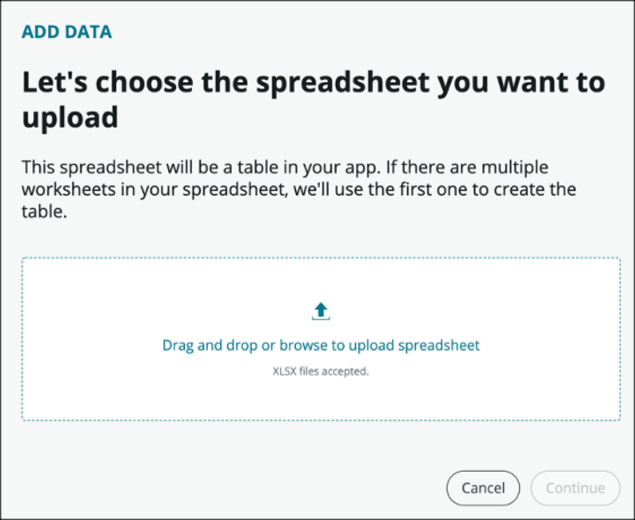Click the bold word 'upload' in the title
Screen dimensions: 635x520
tap(70, 117)
